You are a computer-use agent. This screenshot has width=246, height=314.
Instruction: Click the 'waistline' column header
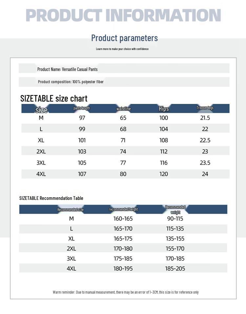pos(123,109)
